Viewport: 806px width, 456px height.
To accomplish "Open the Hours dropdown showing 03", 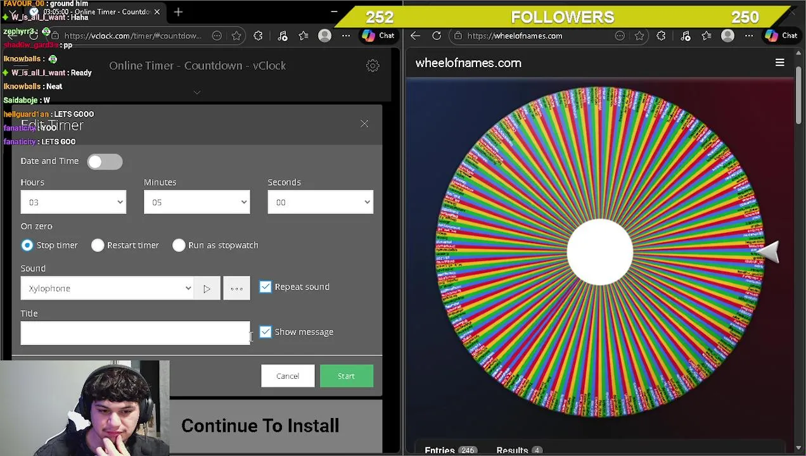I will tap(74, 202).
